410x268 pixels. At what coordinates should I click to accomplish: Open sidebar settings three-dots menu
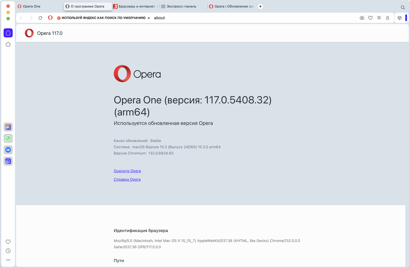pos(8,260)
